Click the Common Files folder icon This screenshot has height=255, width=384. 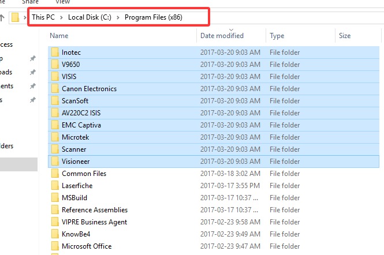55,174
